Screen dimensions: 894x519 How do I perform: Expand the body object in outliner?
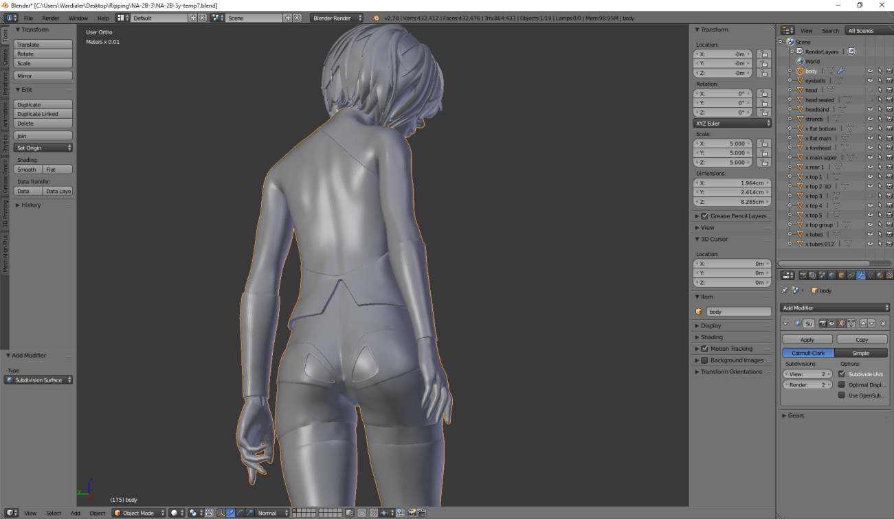point(790,71)
